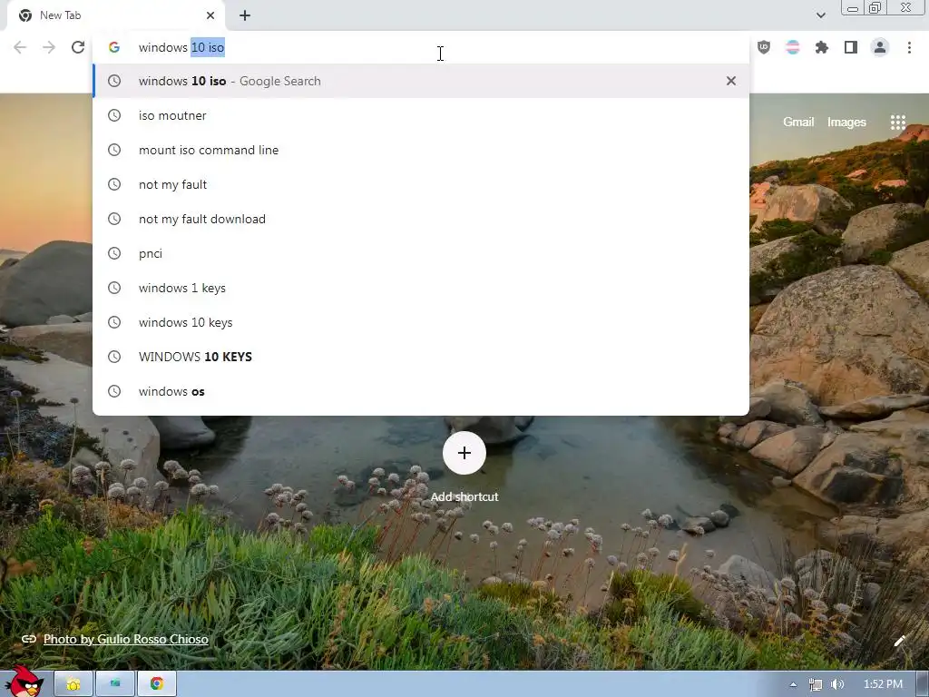Choose lowercase 'windows 10 keys' suggestion
This screenshot has width=929, height=697.
(421, 322)
